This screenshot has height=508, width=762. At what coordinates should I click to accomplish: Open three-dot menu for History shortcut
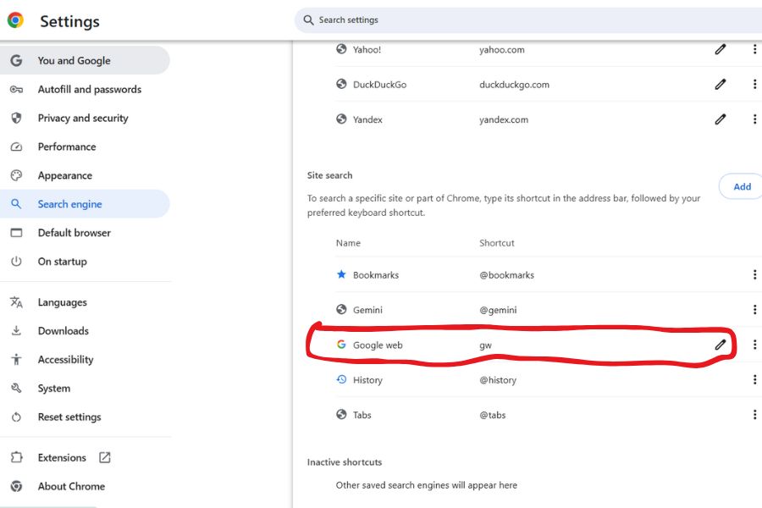point(754,380)
